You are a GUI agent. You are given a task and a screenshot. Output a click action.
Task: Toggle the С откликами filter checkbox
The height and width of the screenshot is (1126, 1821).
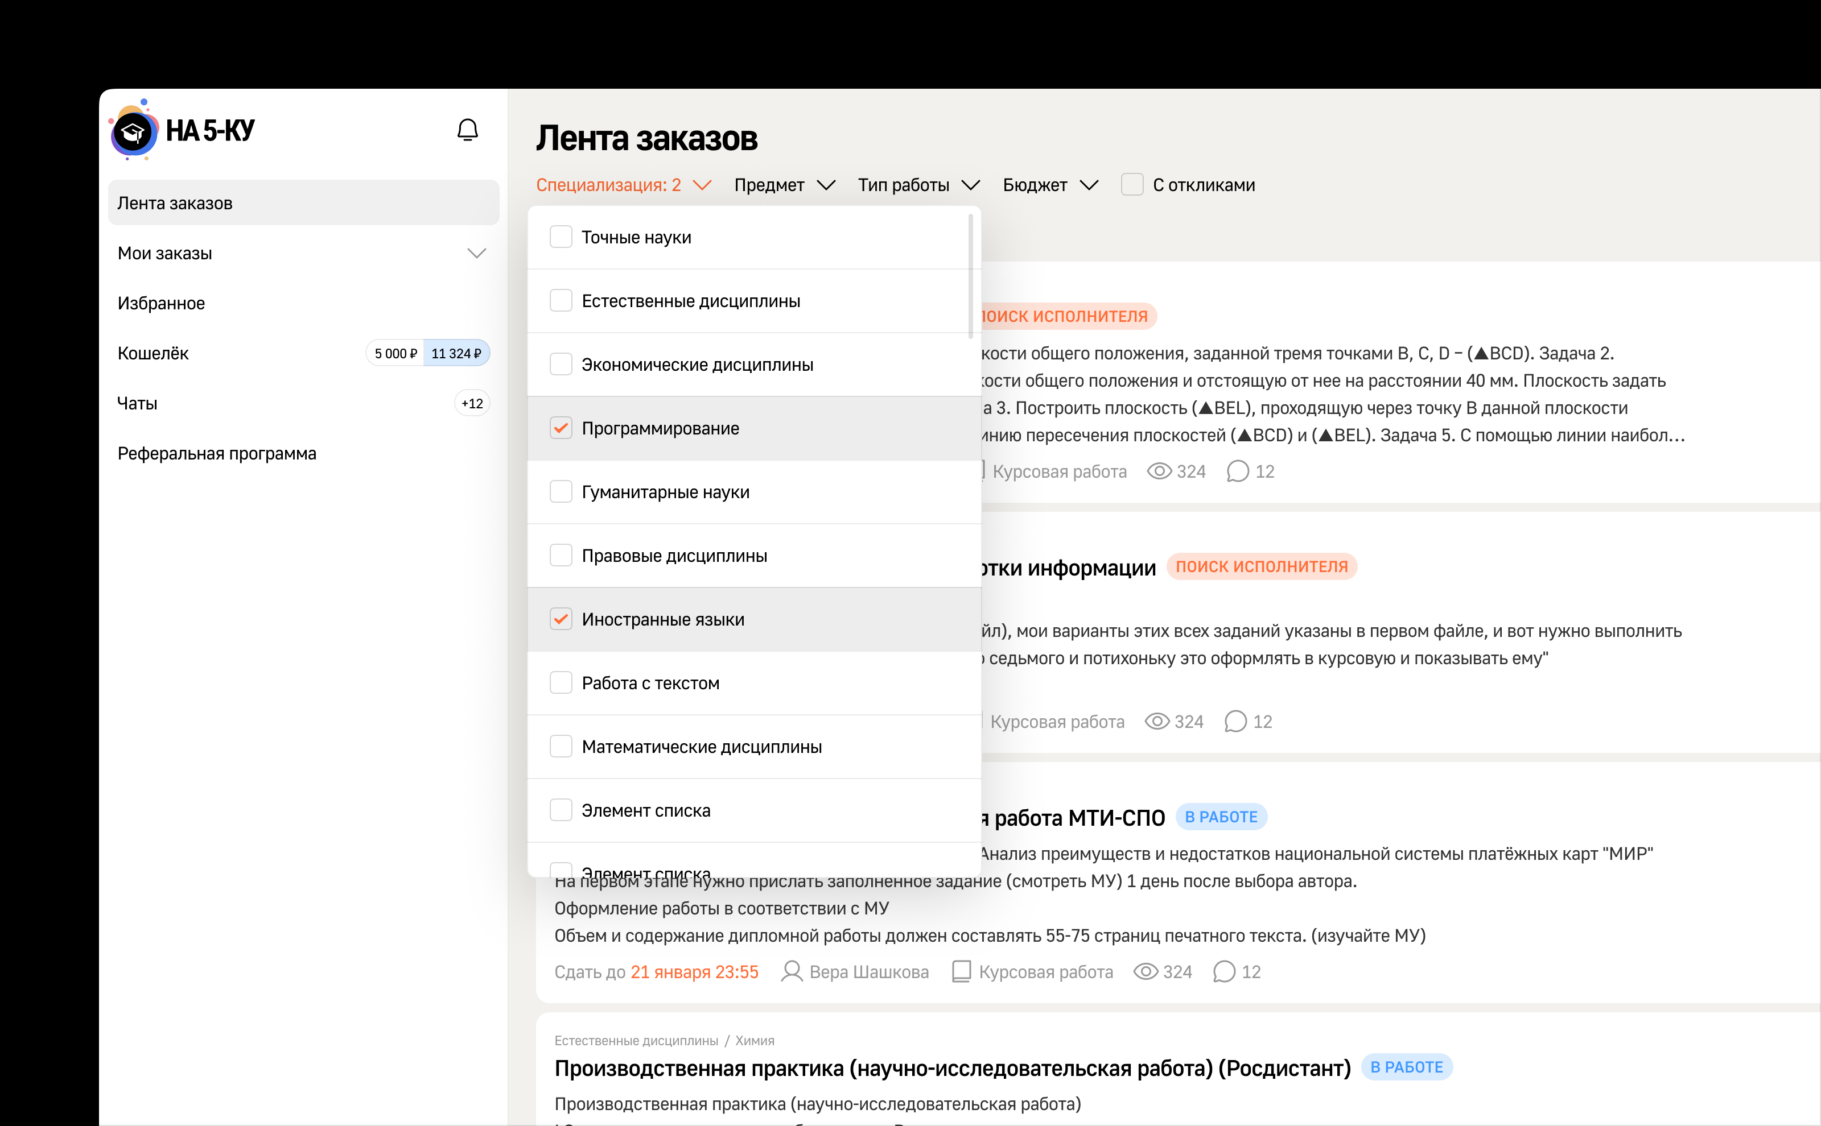pyautogui.click(x=1132, y=185)
